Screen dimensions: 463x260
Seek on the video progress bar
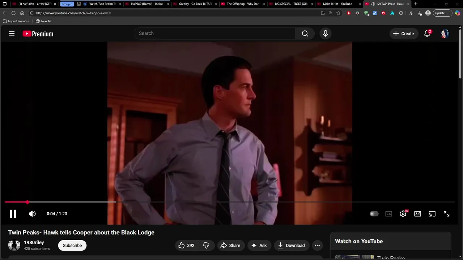[x=230, y=202]
